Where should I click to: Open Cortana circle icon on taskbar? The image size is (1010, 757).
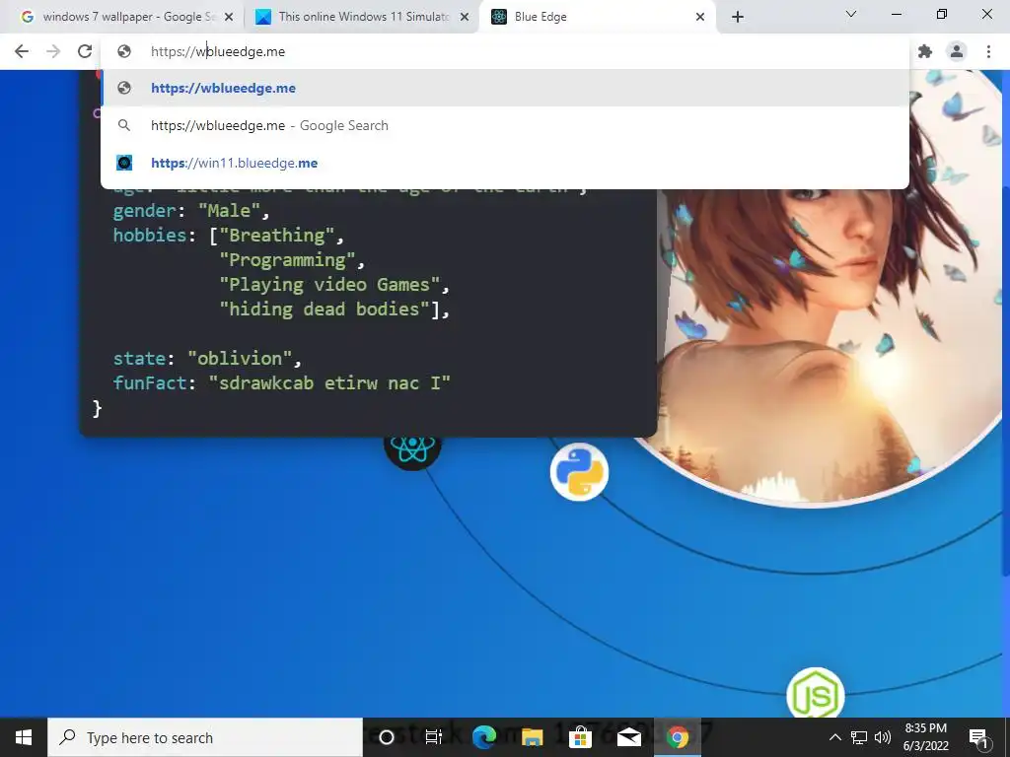pyautogui.click(x=387, y=737)
